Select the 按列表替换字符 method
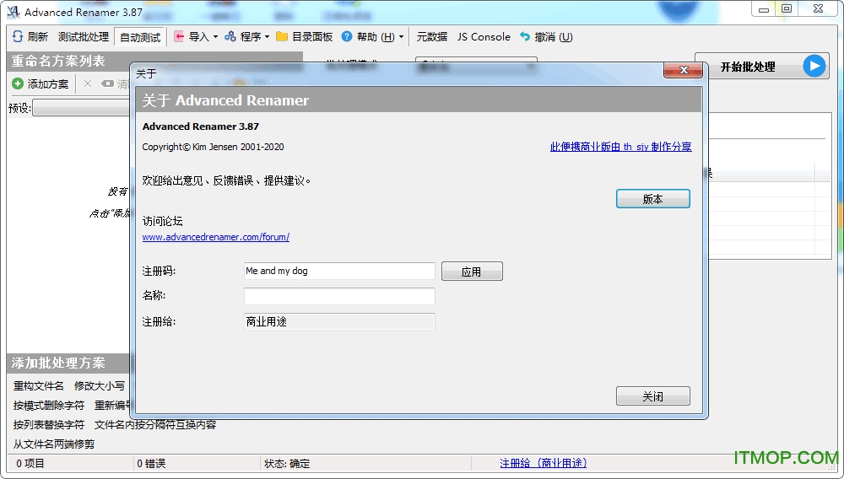Viewport: 844px width, 479px height. [49, 425]
